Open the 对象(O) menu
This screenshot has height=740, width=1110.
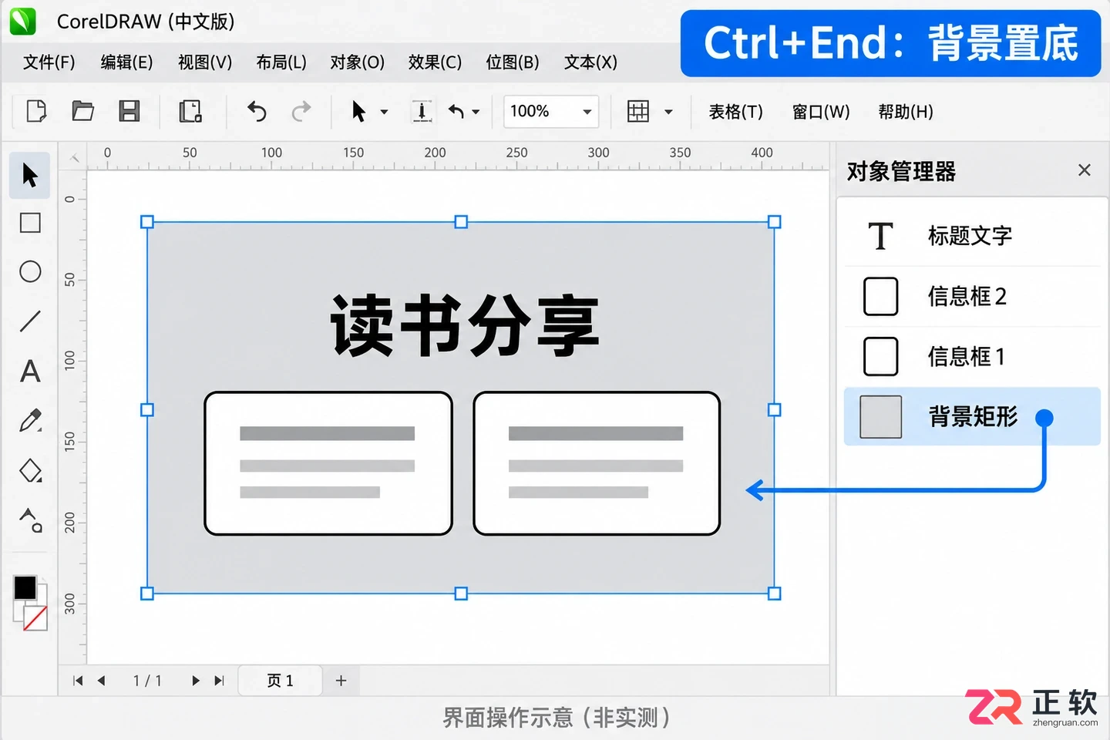tap(358, 62)
